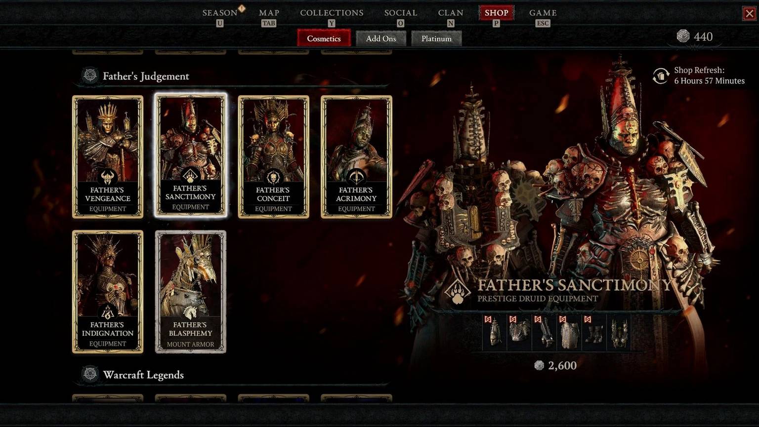Select the Cosmetics shop category
Image resolution: width=759 pixels, height=427 pixels.
click(x=324, y=39)
